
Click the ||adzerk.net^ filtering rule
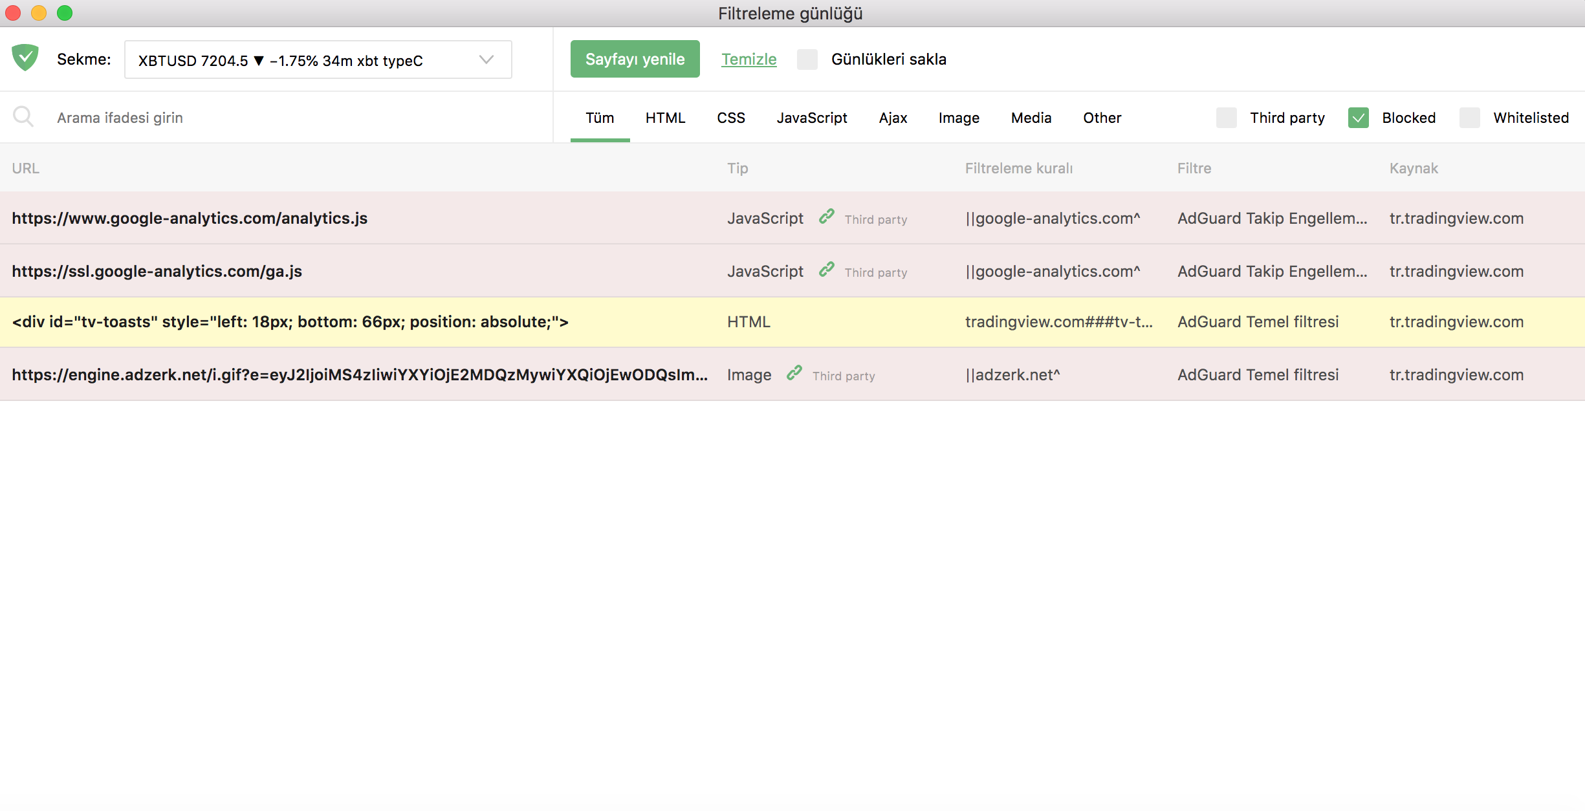click(1013, 374)
